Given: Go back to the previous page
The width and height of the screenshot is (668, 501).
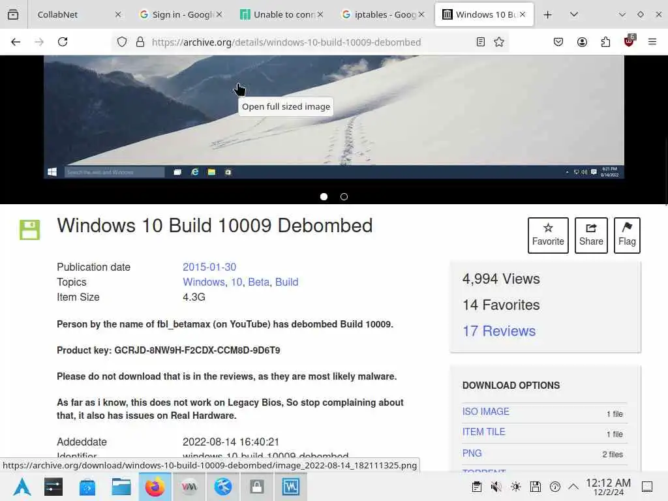Looking at the screenshot, I should [16, 42].
